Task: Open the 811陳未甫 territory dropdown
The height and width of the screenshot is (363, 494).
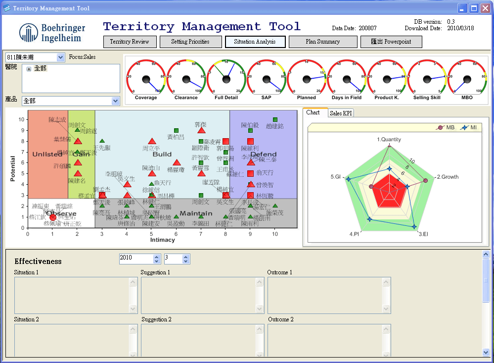Action: (x=61, y=57)
